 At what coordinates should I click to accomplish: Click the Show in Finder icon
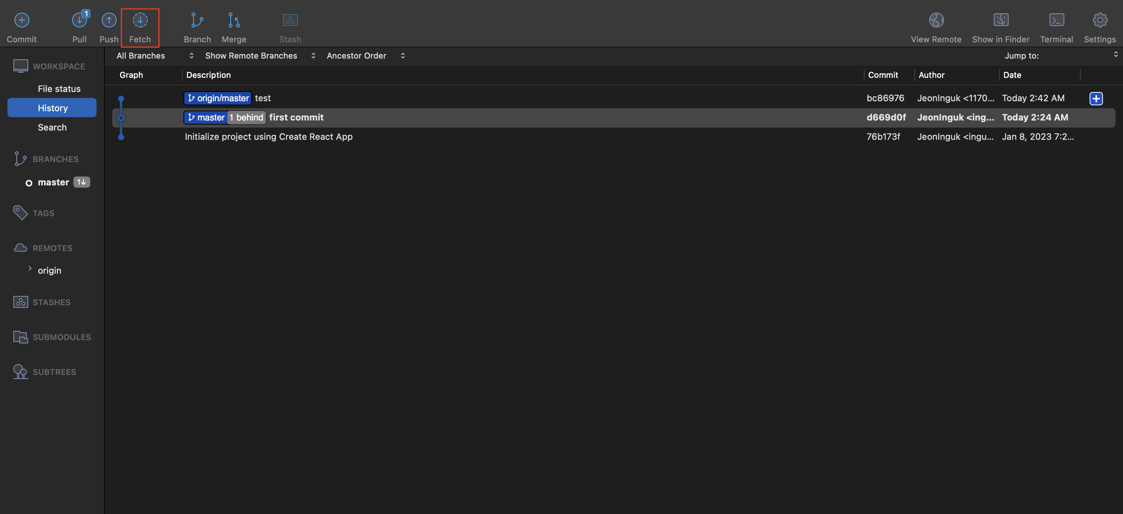pos(1000,20)
